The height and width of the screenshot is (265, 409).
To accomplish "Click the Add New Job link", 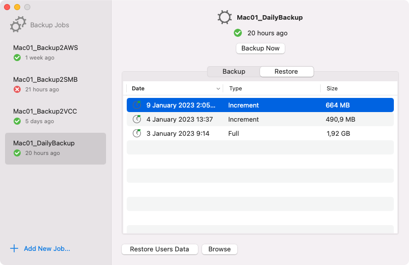I will tap(47, 248).
